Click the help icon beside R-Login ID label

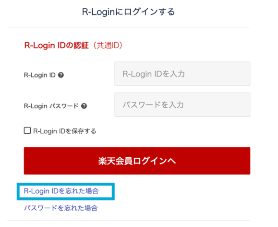(x=61, y=75)
